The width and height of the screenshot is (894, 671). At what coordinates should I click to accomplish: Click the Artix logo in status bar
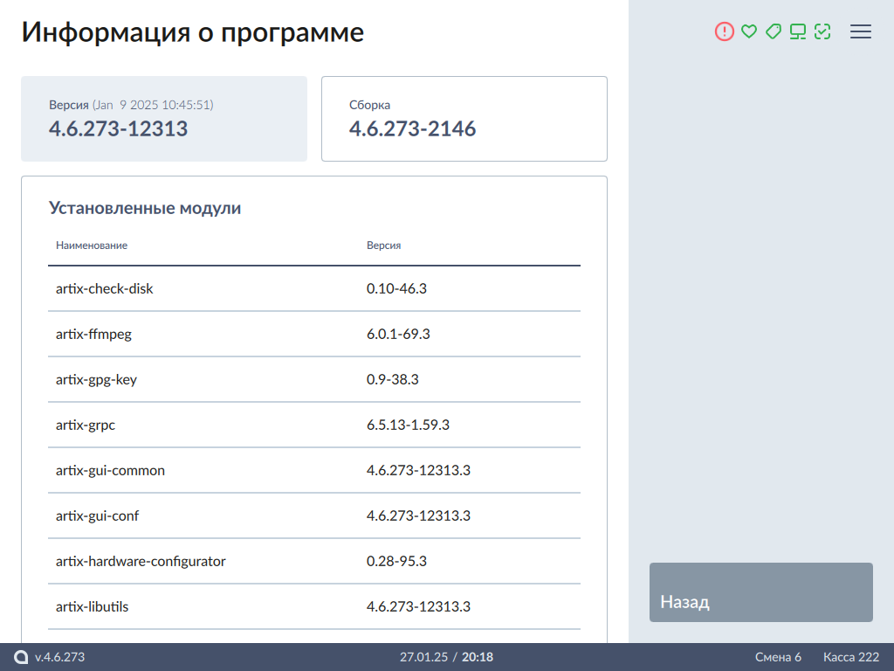[x=21, y=657]
